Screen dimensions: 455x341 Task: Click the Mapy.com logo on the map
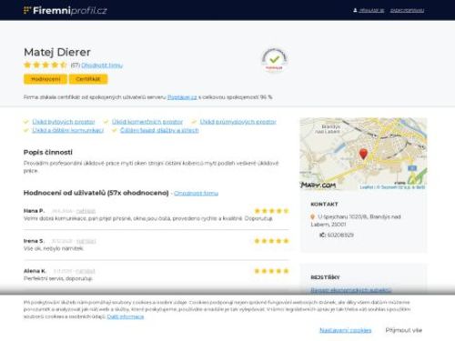click(318, 185)
